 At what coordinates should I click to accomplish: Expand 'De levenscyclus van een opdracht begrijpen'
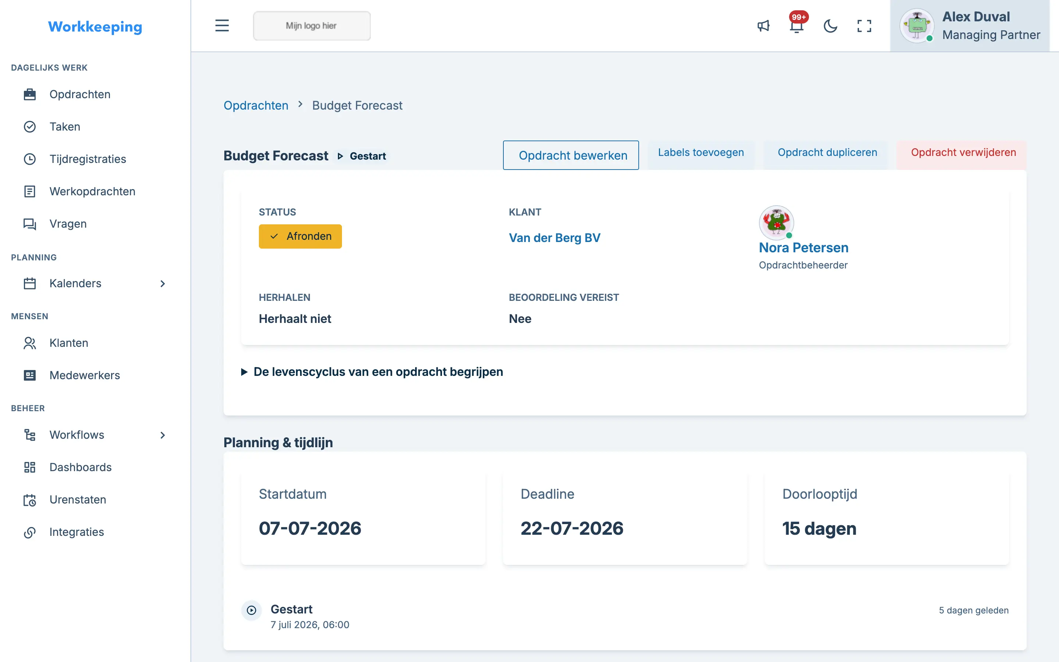pos(372,372)
